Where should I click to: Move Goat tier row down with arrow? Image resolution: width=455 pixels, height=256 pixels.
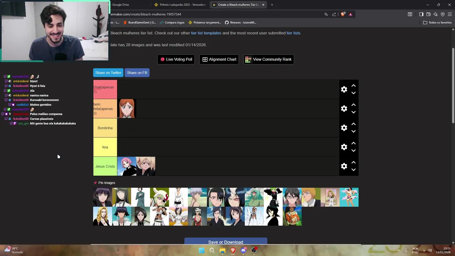click(353, 93)
